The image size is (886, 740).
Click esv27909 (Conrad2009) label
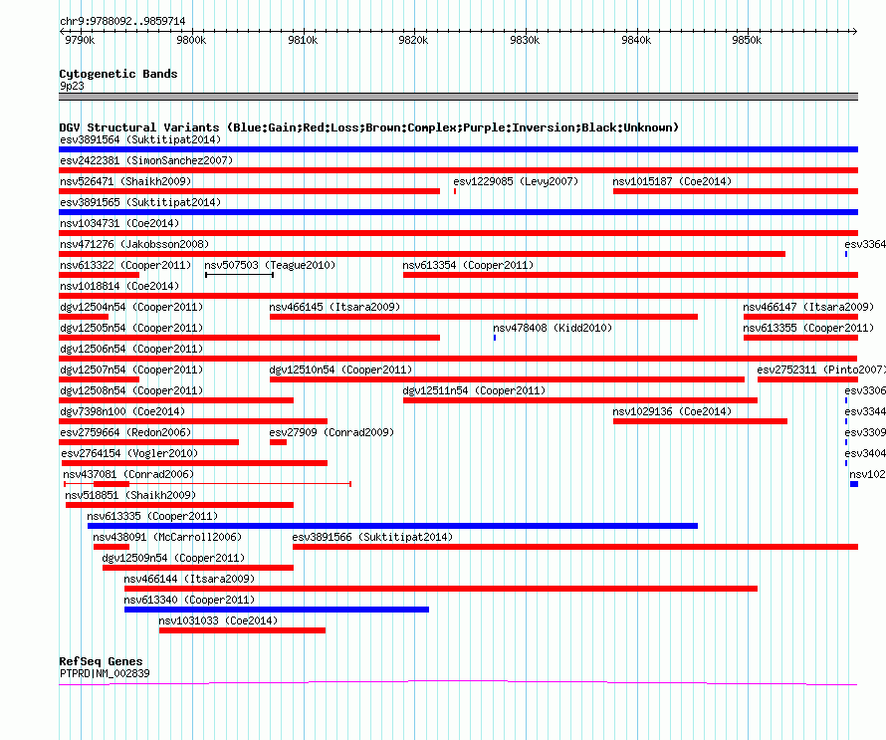click(332, 432)
